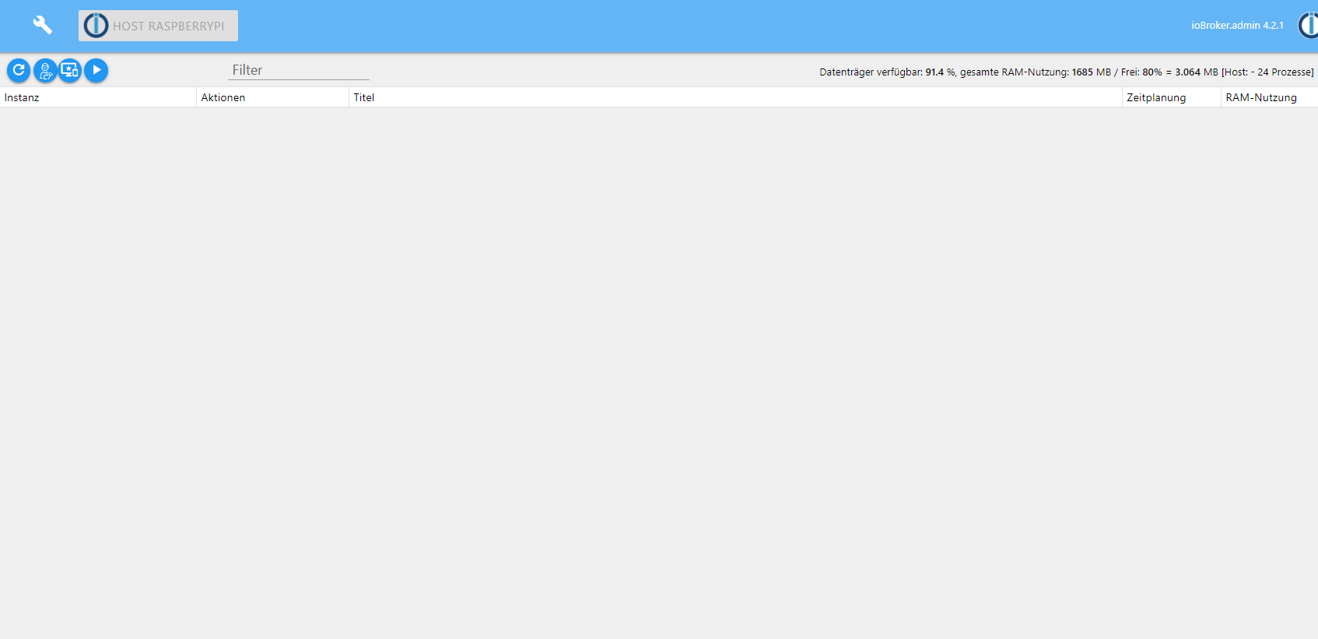The height and width of the screenshot is (639, 1318).
Task: Click the Datenträger verfügbar status text
Action: tap(1066, 72)
